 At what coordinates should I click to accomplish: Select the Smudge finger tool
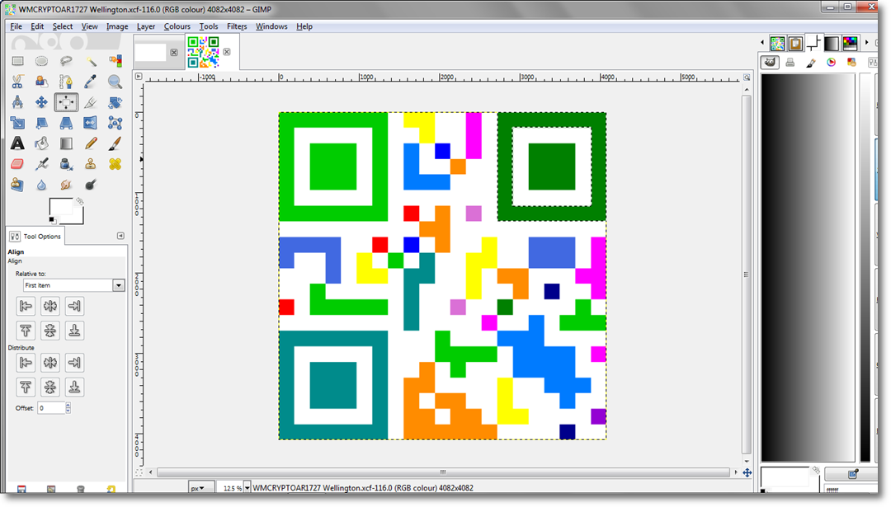pyautogui.click(x=66, y=185)
